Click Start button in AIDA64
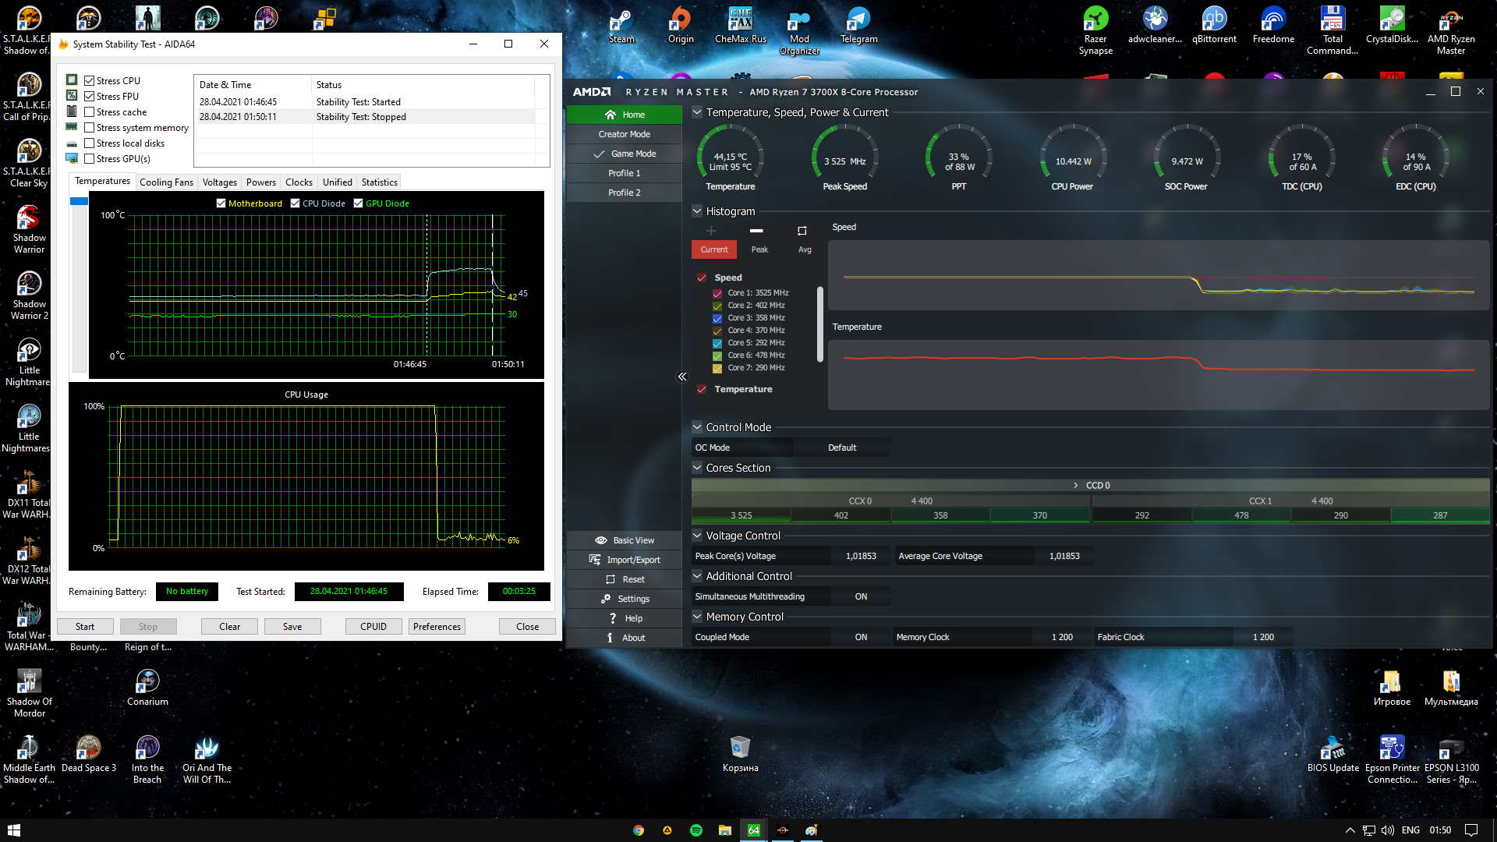This screenshot has width=1497, height=842. [85, 627]
